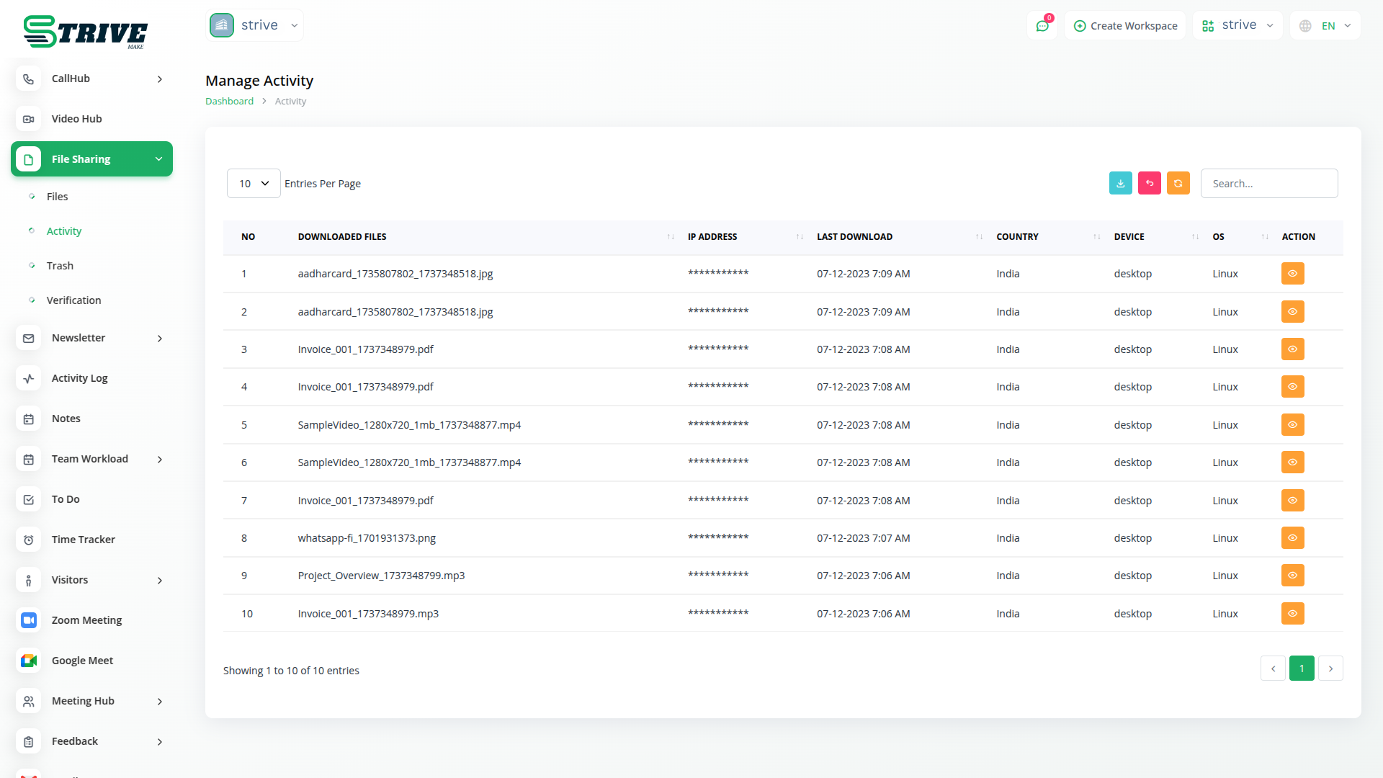The width and height of the screenshot is (1383, 778).
Task: Select Trash submenu item
Action: click(x=60, y=266)
